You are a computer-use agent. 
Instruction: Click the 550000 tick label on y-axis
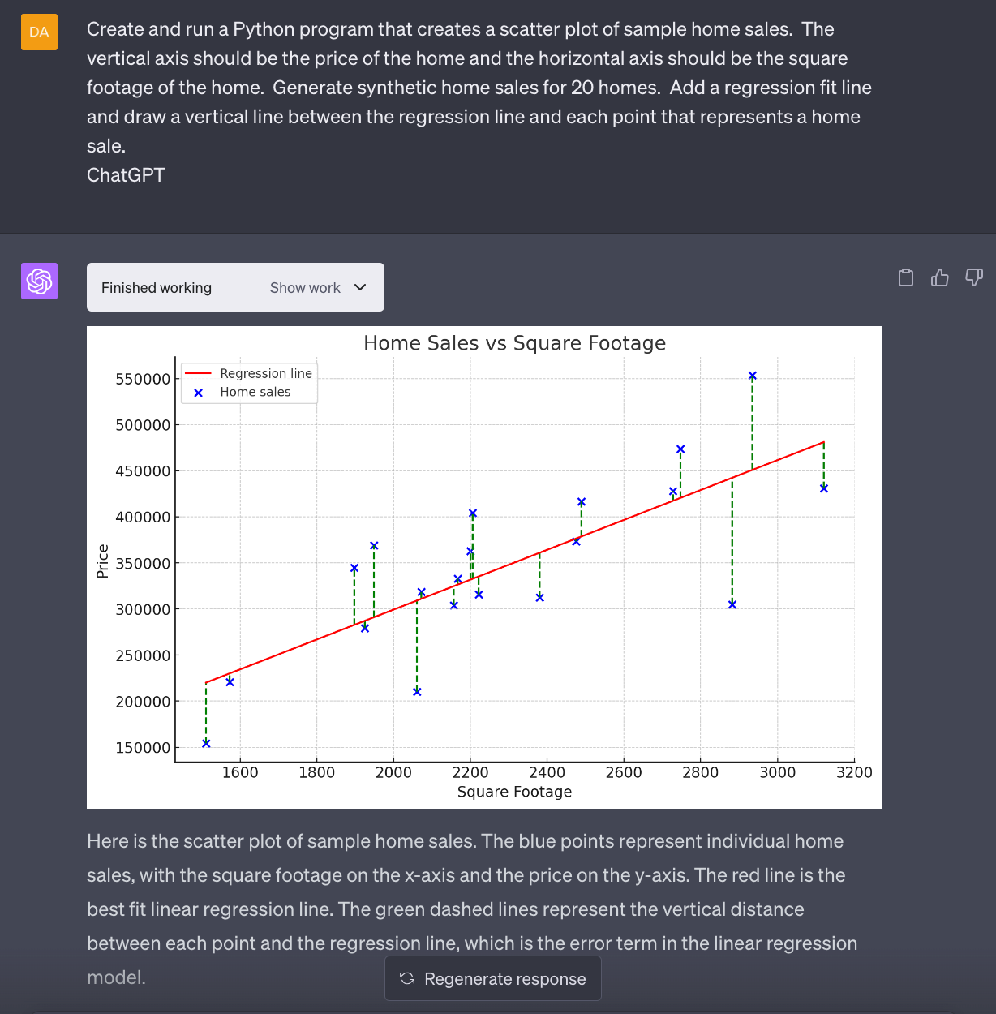143,379
